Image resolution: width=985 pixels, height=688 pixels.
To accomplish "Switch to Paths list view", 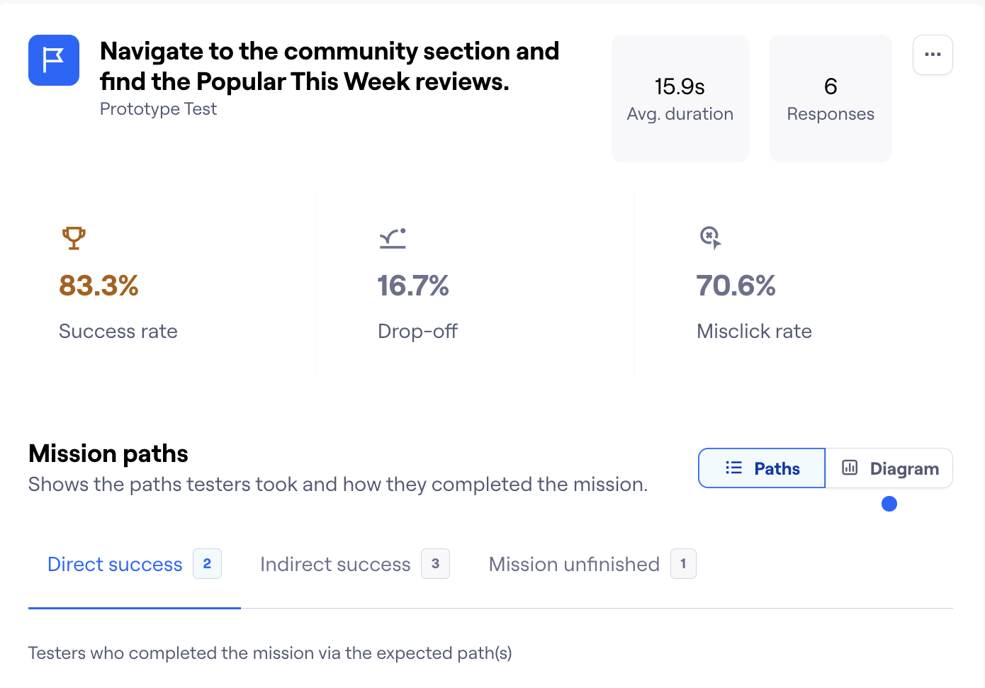I will click(x=762, y=468).
